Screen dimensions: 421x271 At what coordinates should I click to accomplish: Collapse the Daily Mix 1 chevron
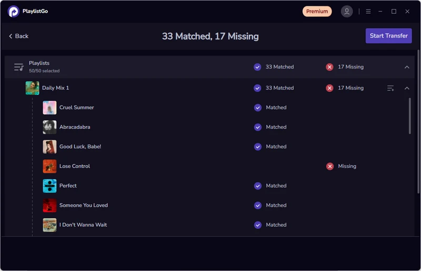click(x=407, y=88)
